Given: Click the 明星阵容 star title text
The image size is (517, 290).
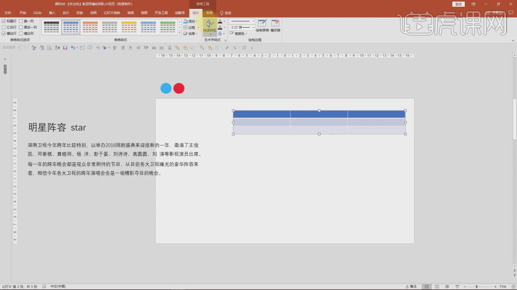Looking at the screenshot, I should 57,127.
